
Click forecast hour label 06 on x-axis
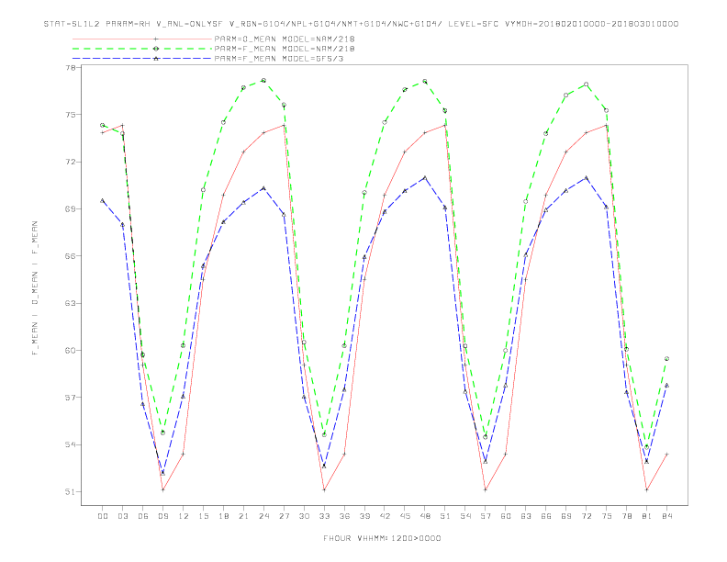[143, 516]
